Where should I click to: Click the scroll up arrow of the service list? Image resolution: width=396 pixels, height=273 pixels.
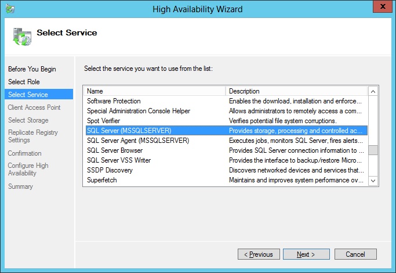[x=373, y=91]
